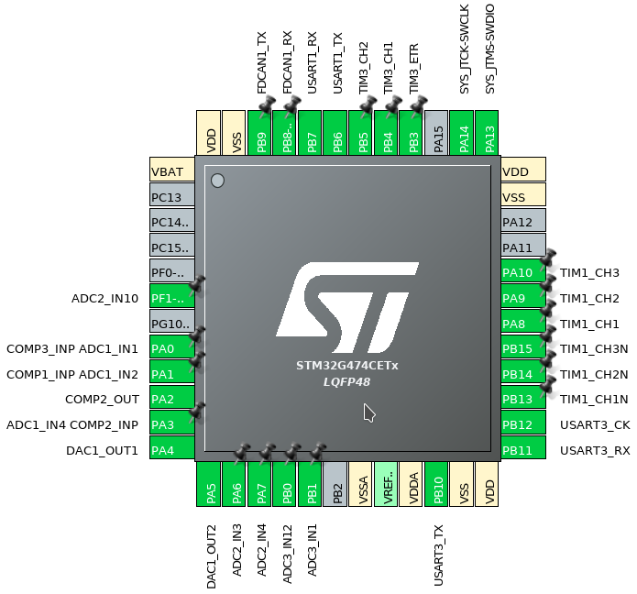
Task: Click the PB9 pin
Action: [259, 133]
